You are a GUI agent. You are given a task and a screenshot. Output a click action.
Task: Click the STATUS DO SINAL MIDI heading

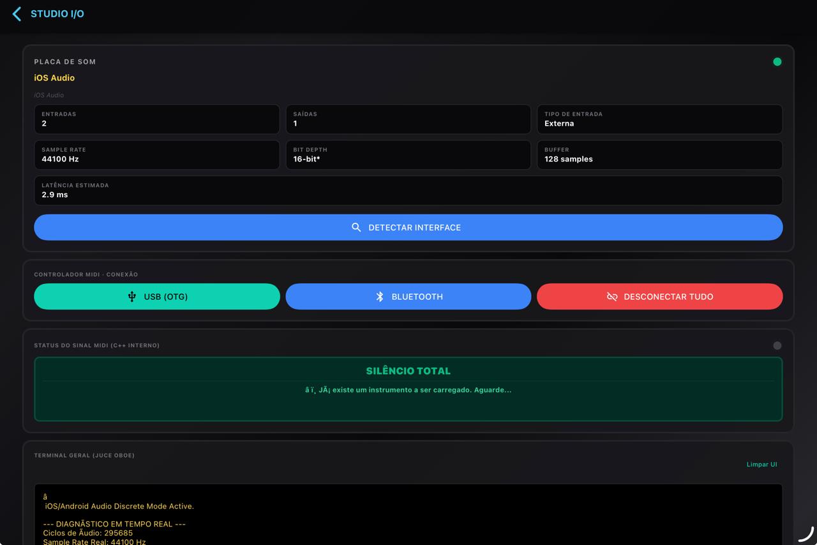[97, 345]
